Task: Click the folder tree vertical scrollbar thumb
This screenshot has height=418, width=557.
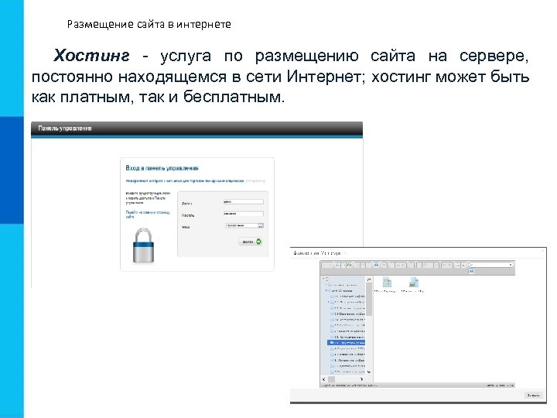Action: click(x=369, y=300)
